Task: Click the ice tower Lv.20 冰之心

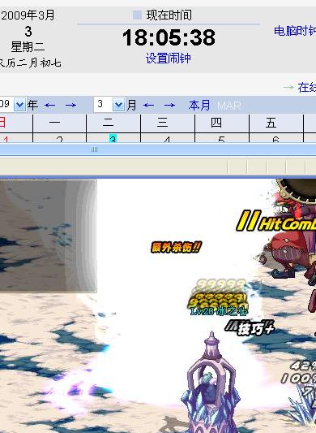Action: (211, 383)
